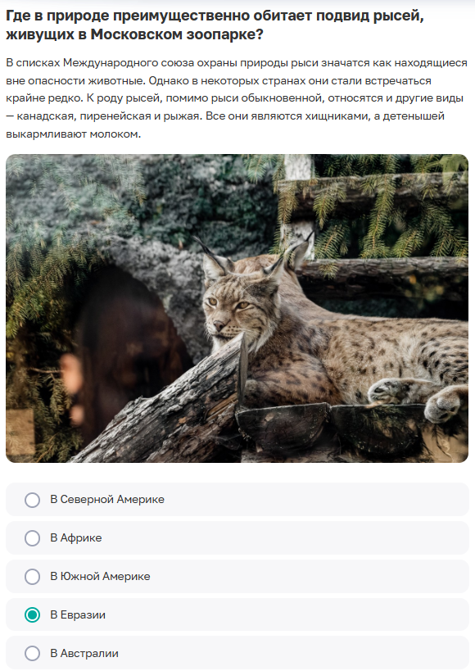The image size is (475, 671).
Task: Click the 'В Южной Америке' option label
Action: point(100,577)
